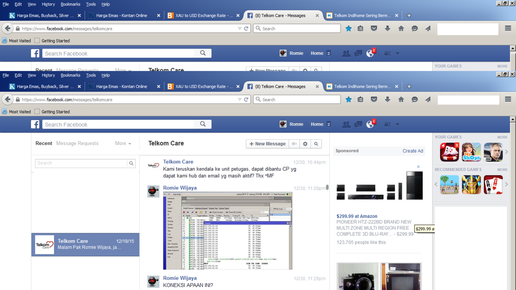Open the My Shops game icon
The width and height of the screenshot is (516, 290).
tap(471, 152)
